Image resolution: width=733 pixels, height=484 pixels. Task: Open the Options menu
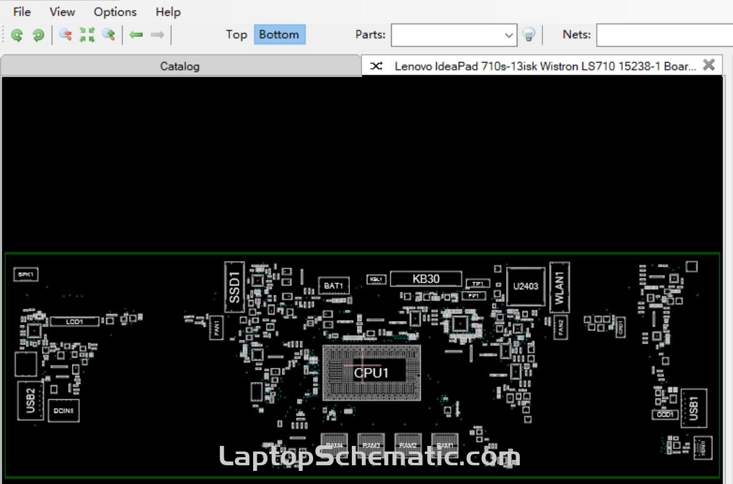[115, 12]
